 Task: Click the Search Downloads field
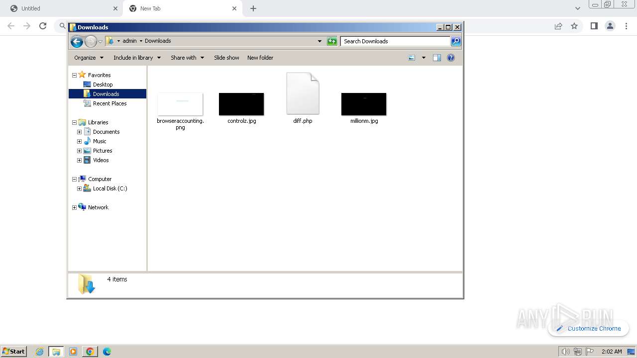[x=395, y=41]
